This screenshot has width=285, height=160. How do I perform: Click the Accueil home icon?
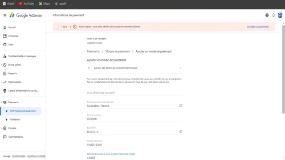click(5, 28)
